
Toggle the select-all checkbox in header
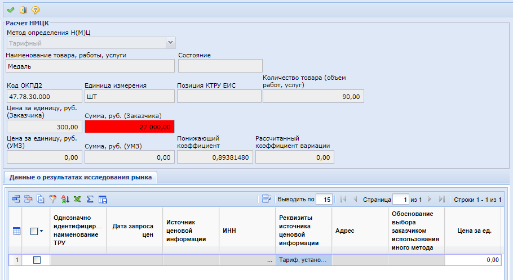click(33, 231)
